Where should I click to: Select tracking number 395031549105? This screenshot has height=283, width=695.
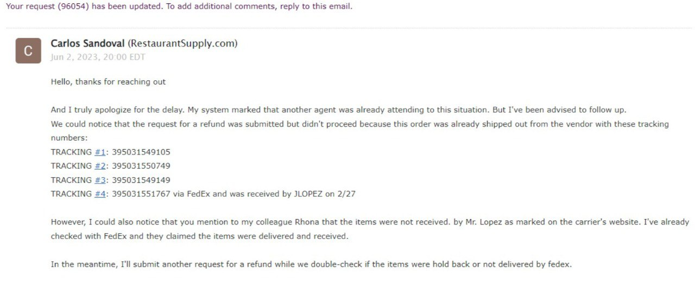[141, 152]
